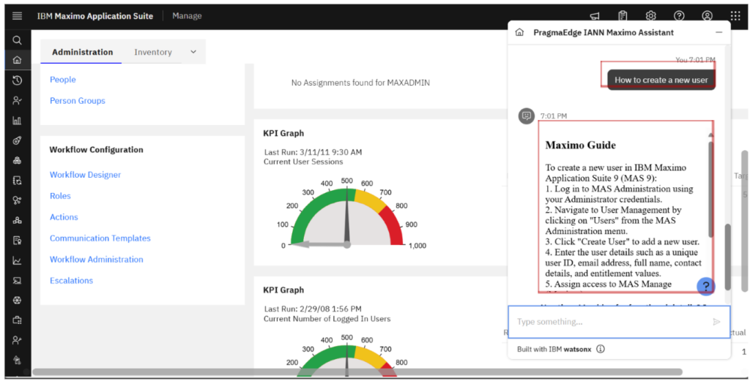750x381 pixels.
Task: Open the People link
Action: (63, 79)
